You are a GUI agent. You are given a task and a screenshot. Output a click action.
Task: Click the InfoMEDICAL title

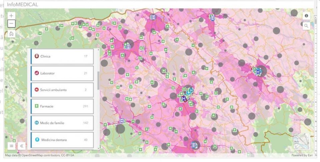click(x=22, y=4)
